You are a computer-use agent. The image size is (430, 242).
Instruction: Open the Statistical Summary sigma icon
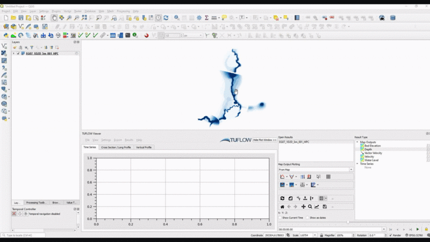206,18
